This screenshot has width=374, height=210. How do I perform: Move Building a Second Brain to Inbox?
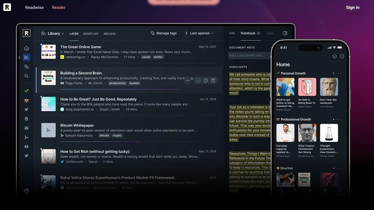pyautogui.click(x=198, y=80)
